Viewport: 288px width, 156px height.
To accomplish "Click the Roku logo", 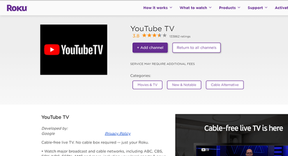I will click(x=17, y=8).
